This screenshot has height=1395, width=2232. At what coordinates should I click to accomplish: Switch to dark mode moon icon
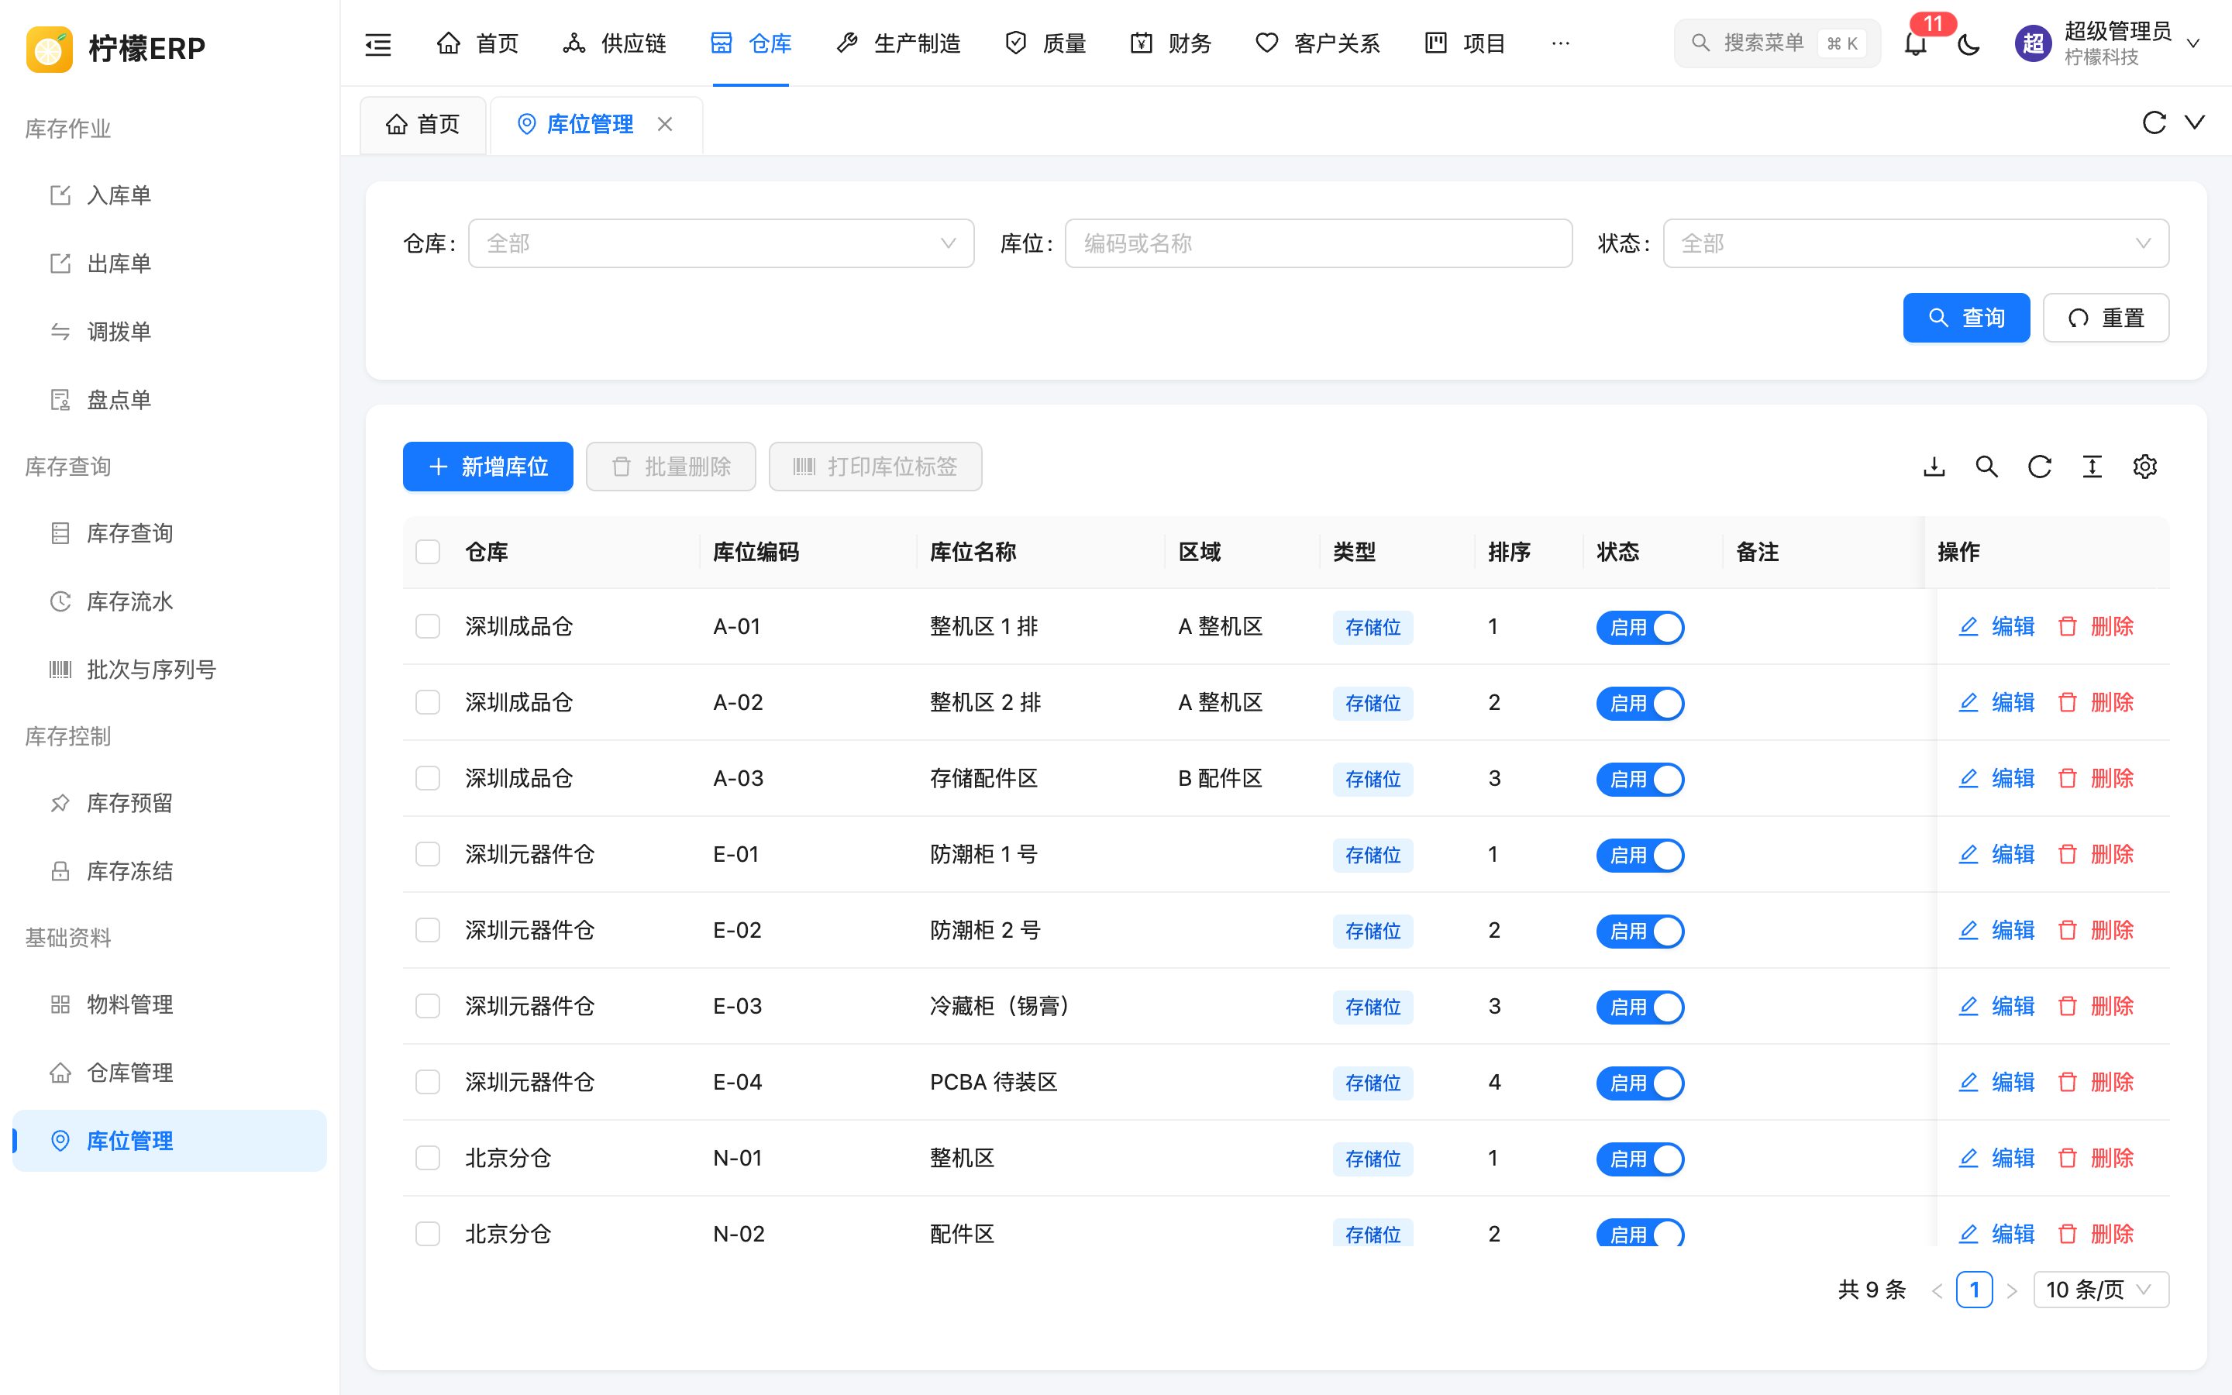[1968, 43]
